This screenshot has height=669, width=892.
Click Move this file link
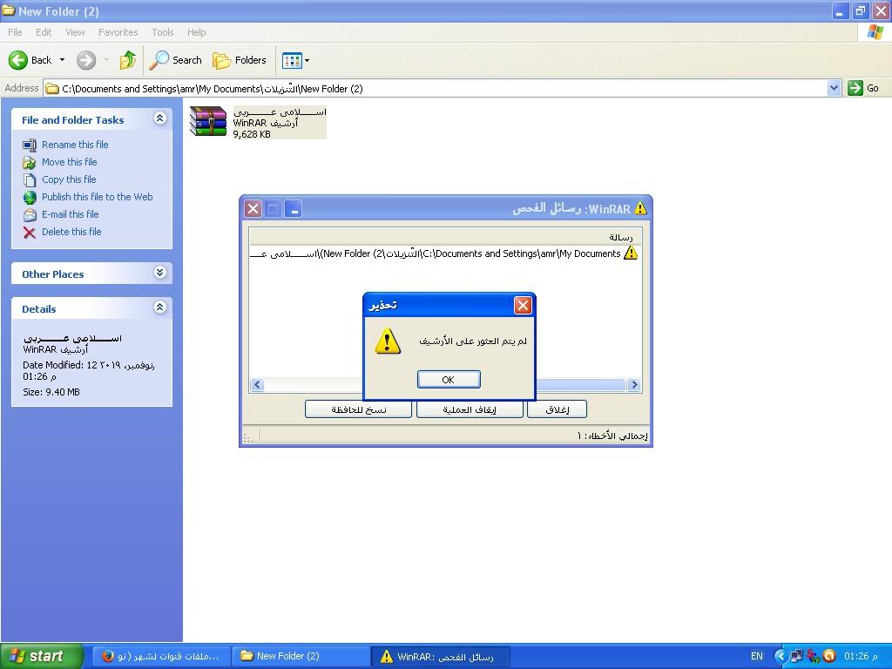(x=70, y=162)
